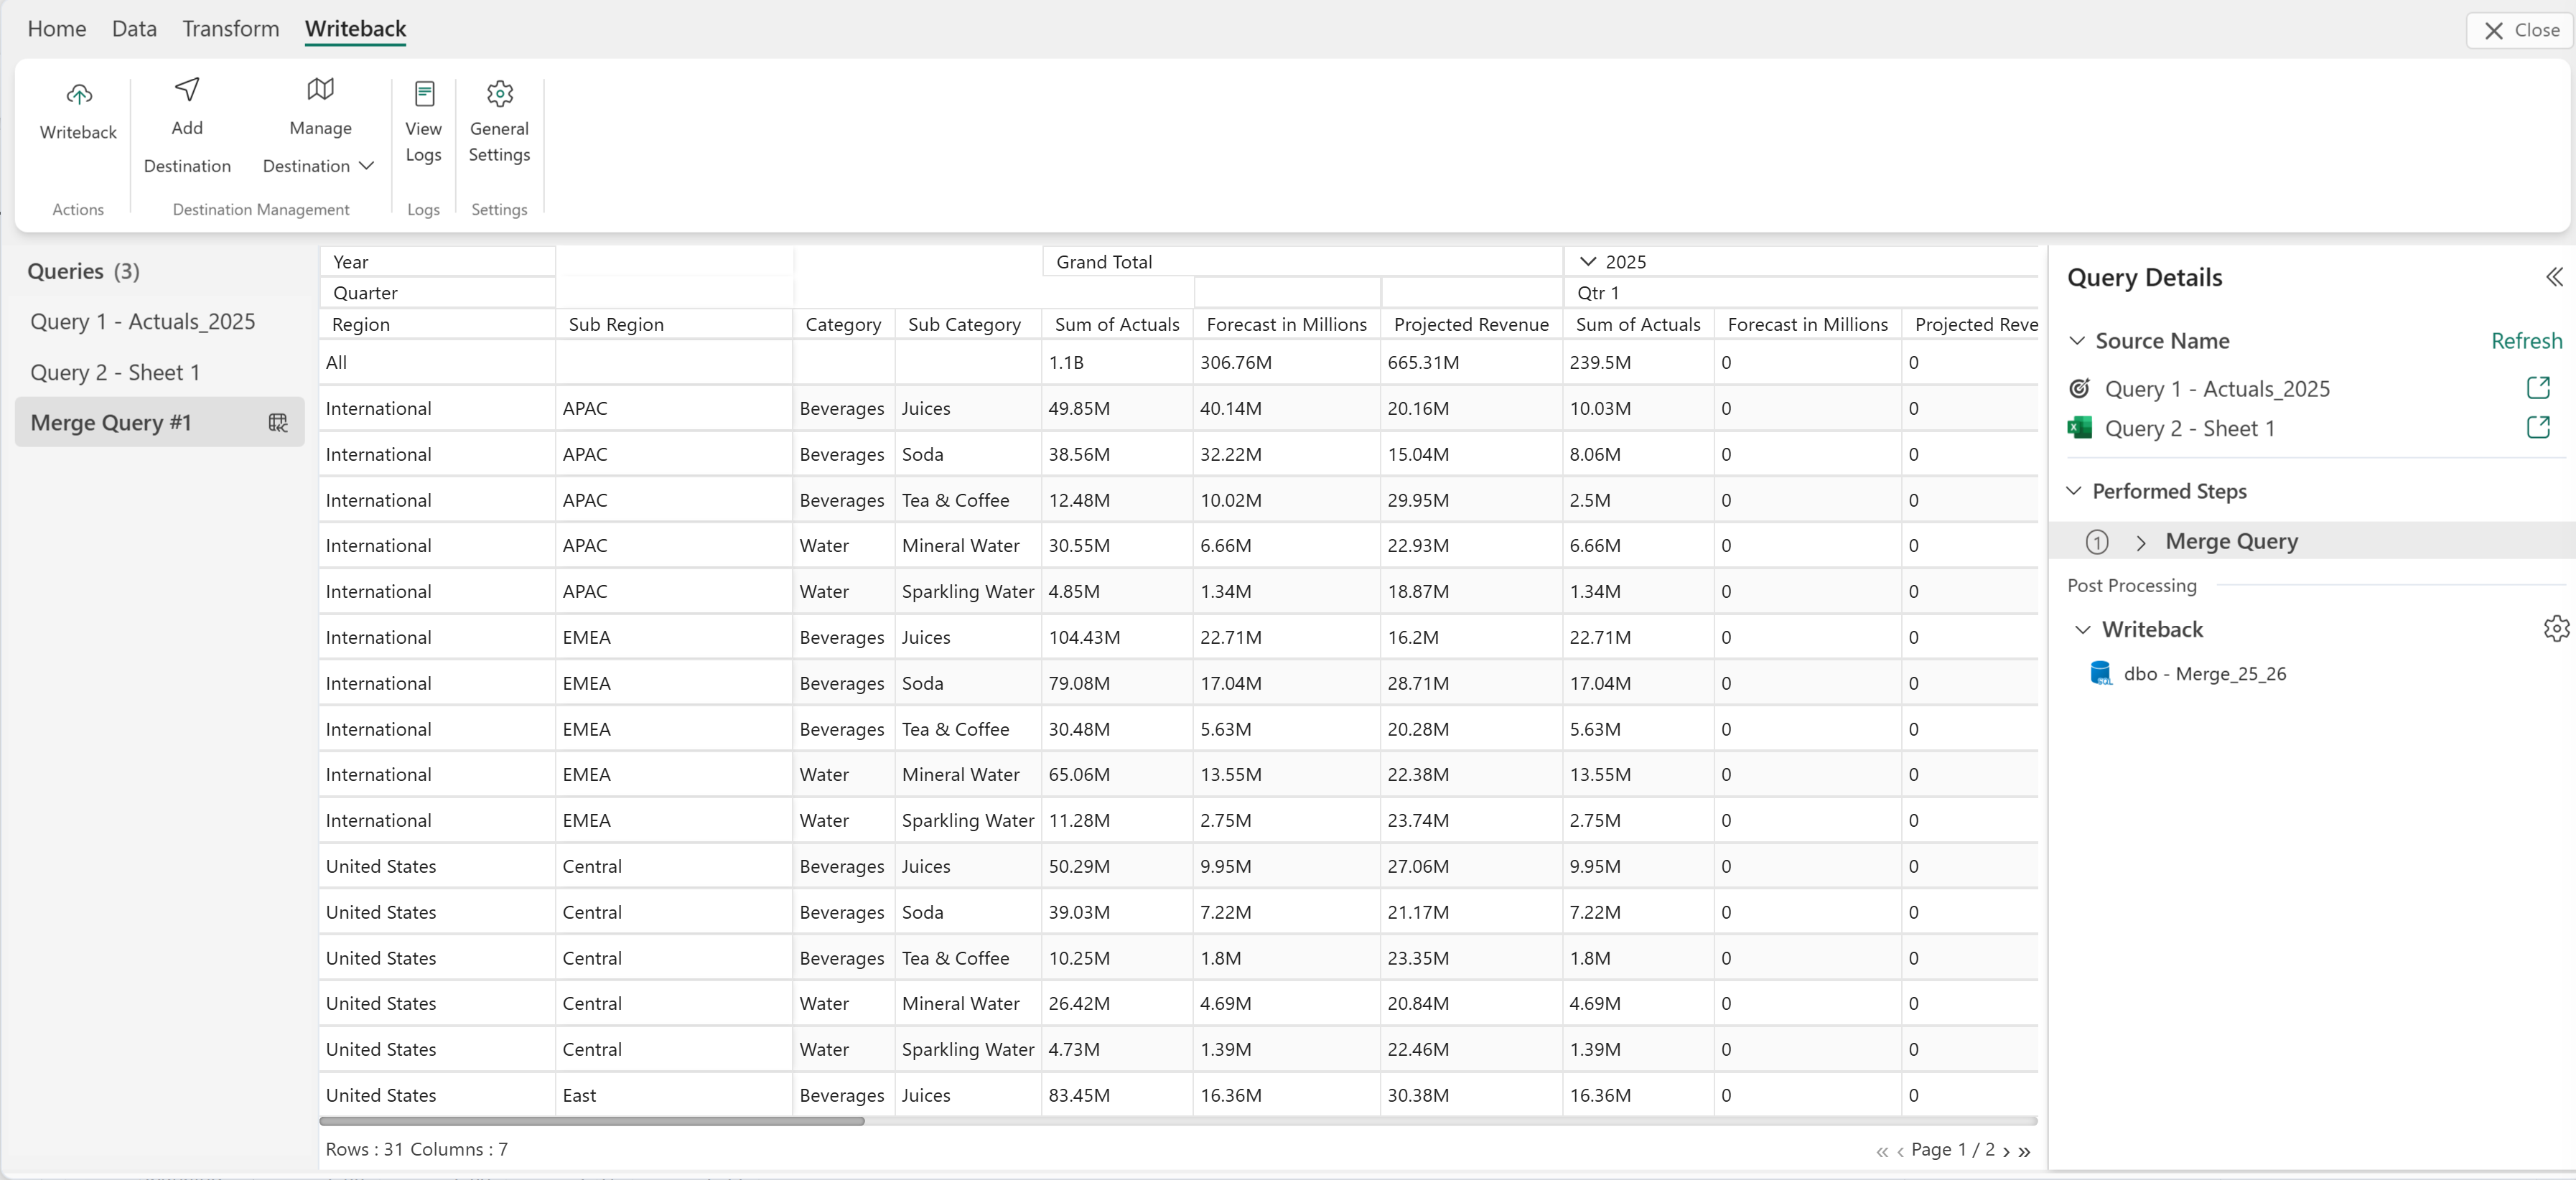Open Writeback settings gear in Query Details
This screenshot has width=2576, height=1180.
tap(2555, 628)
